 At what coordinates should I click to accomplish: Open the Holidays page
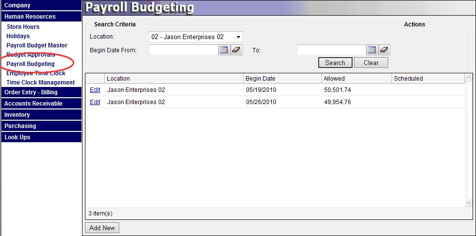pyautogui.click(x=18, y=36)
